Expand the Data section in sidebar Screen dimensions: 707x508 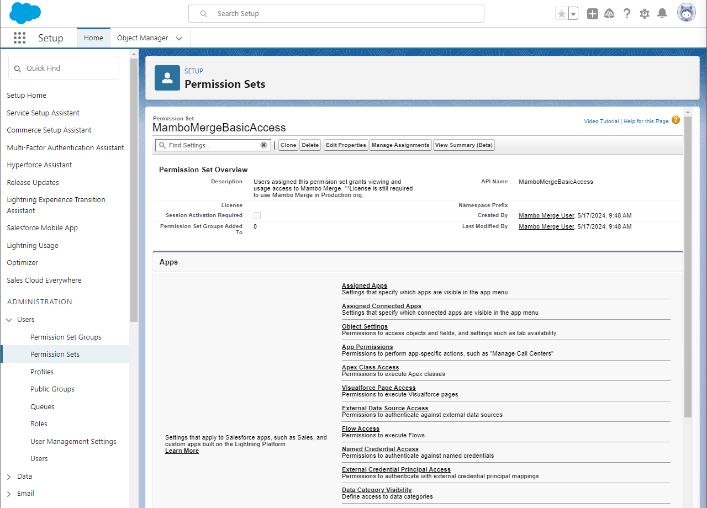pos(9,477)
